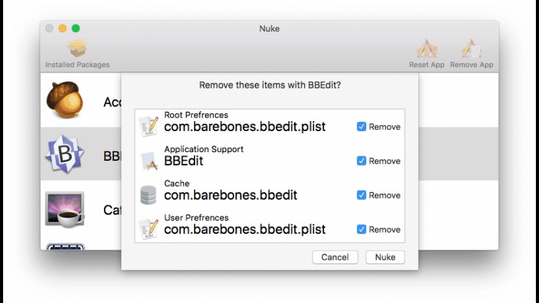Select the Caffeine coffee cup app icon
The width and height of the screenshot is (539, 303).
point(64,210)
